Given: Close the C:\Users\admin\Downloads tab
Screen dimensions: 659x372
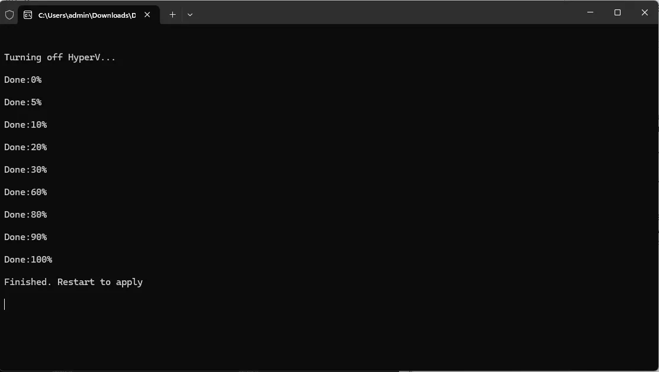Looking at the screenshot, I should pos(147,15).
